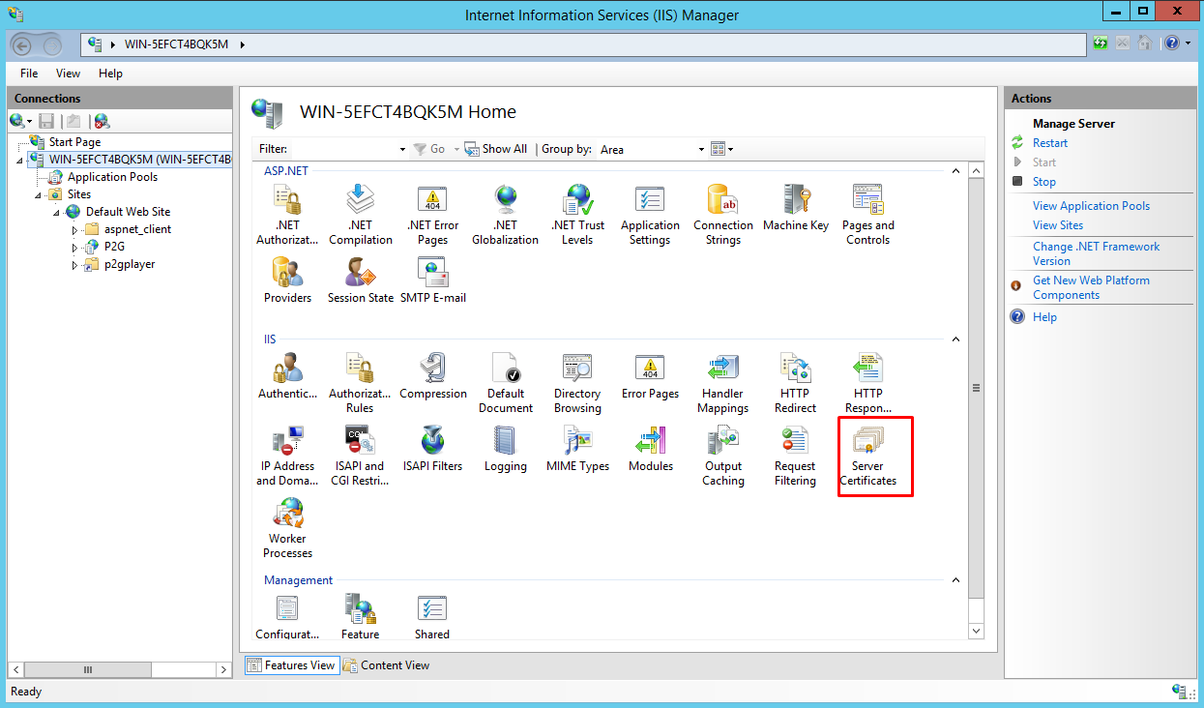Open the .NET Trust Levels feature

tap(577, 215)
